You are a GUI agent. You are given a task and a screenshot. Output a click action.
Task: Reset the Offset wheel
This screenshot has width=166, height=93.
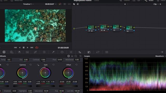click(77, 65)
